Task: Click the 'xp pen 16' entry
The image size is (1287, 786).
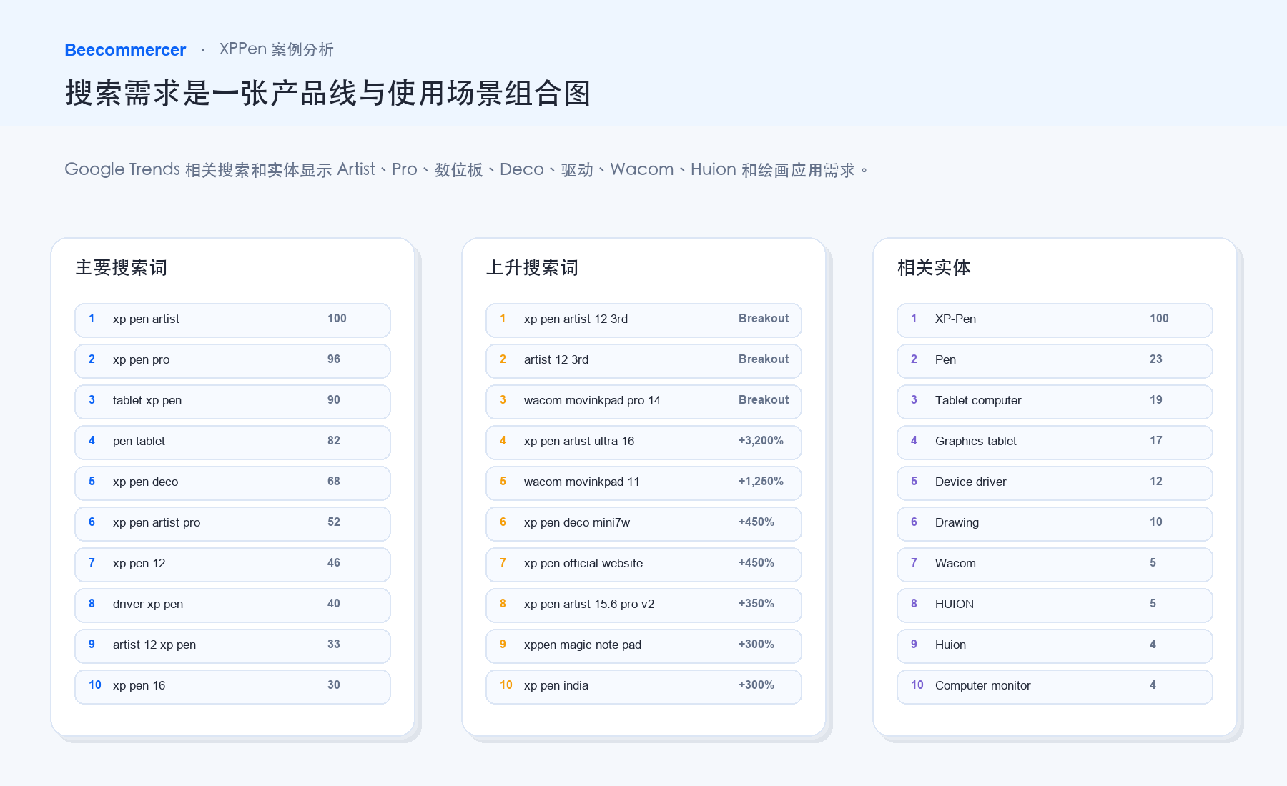Action: 232,687
